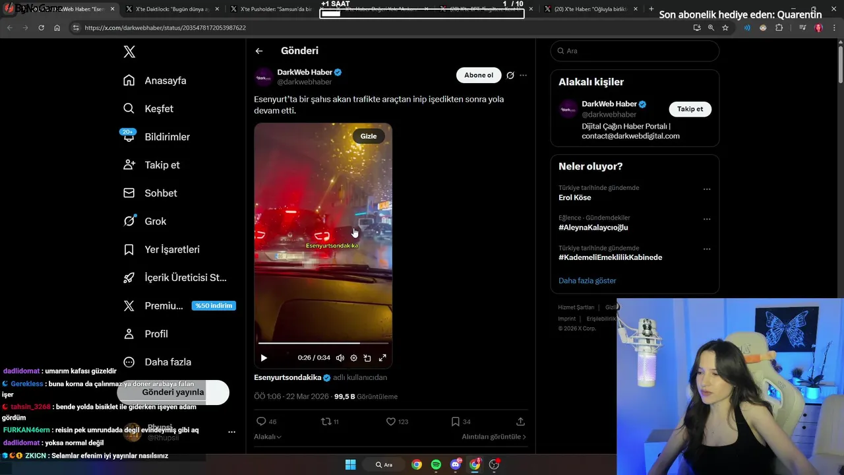Toggle picture-in-picture on video

[x=368, y=358]
